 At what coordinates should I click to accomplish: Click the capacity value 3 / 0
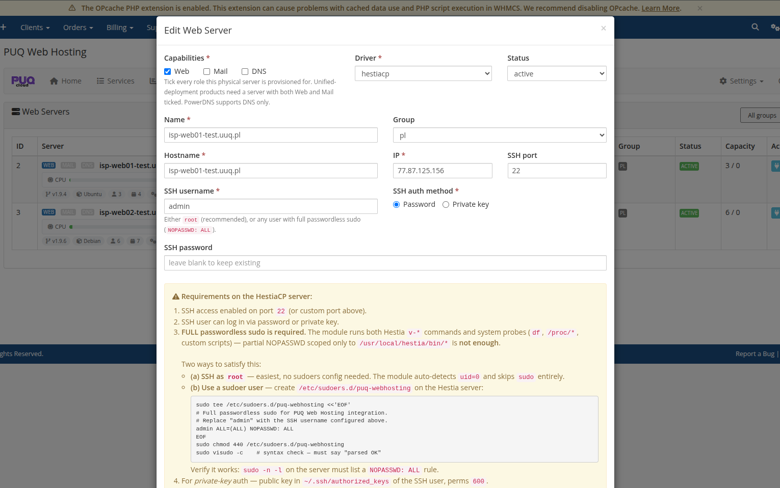coord(733,166)
